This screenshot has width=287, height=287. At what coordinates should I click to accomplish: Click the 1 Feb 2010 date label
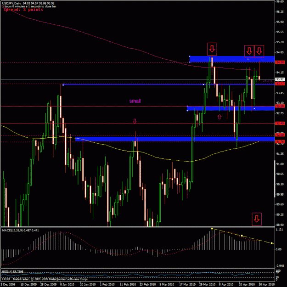pos(107,284)
